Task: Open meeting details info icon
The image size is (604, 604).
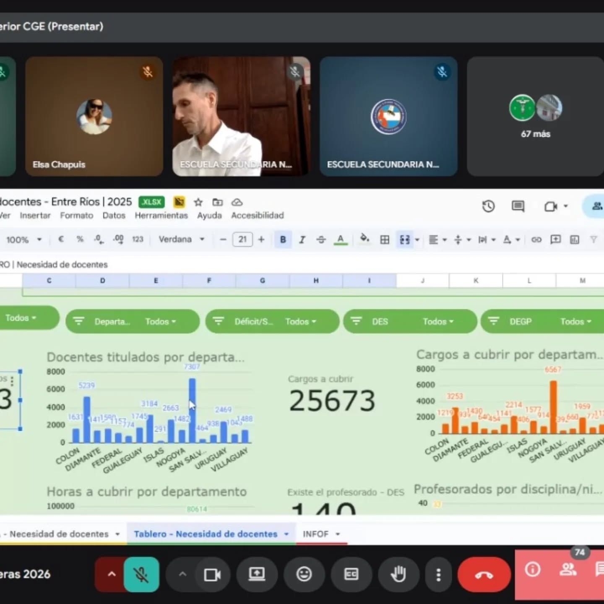Action: click(x=533, y=570)
